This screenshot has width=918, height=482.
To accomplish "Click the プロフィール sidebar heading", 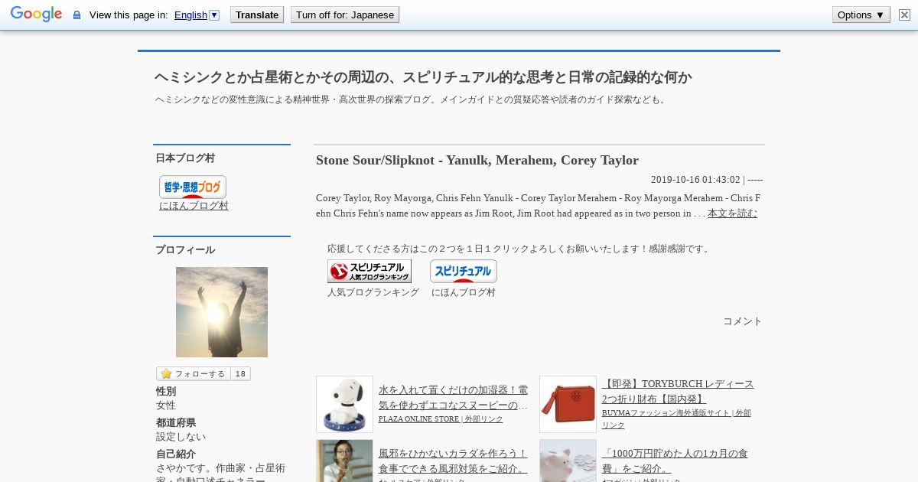I will (x=185, y=250).
